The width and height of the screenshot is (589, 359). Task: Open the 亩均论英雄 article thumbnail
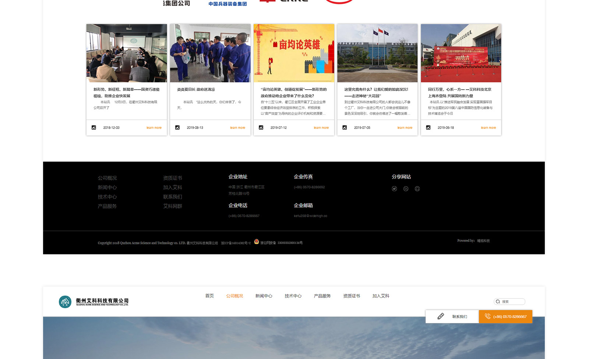pyautogui.click(x=294, y=53)
